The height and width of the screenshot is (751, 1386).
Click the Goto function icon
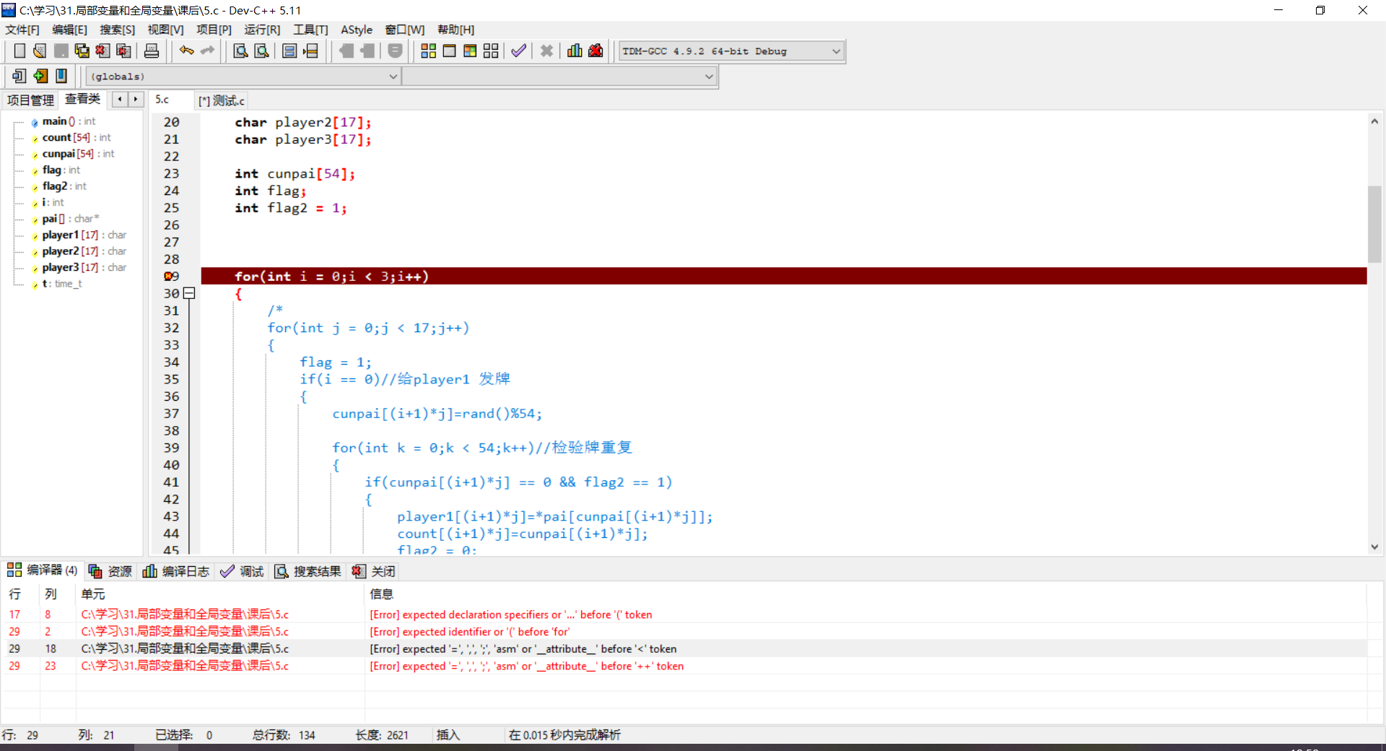click(x=289, y=51)
